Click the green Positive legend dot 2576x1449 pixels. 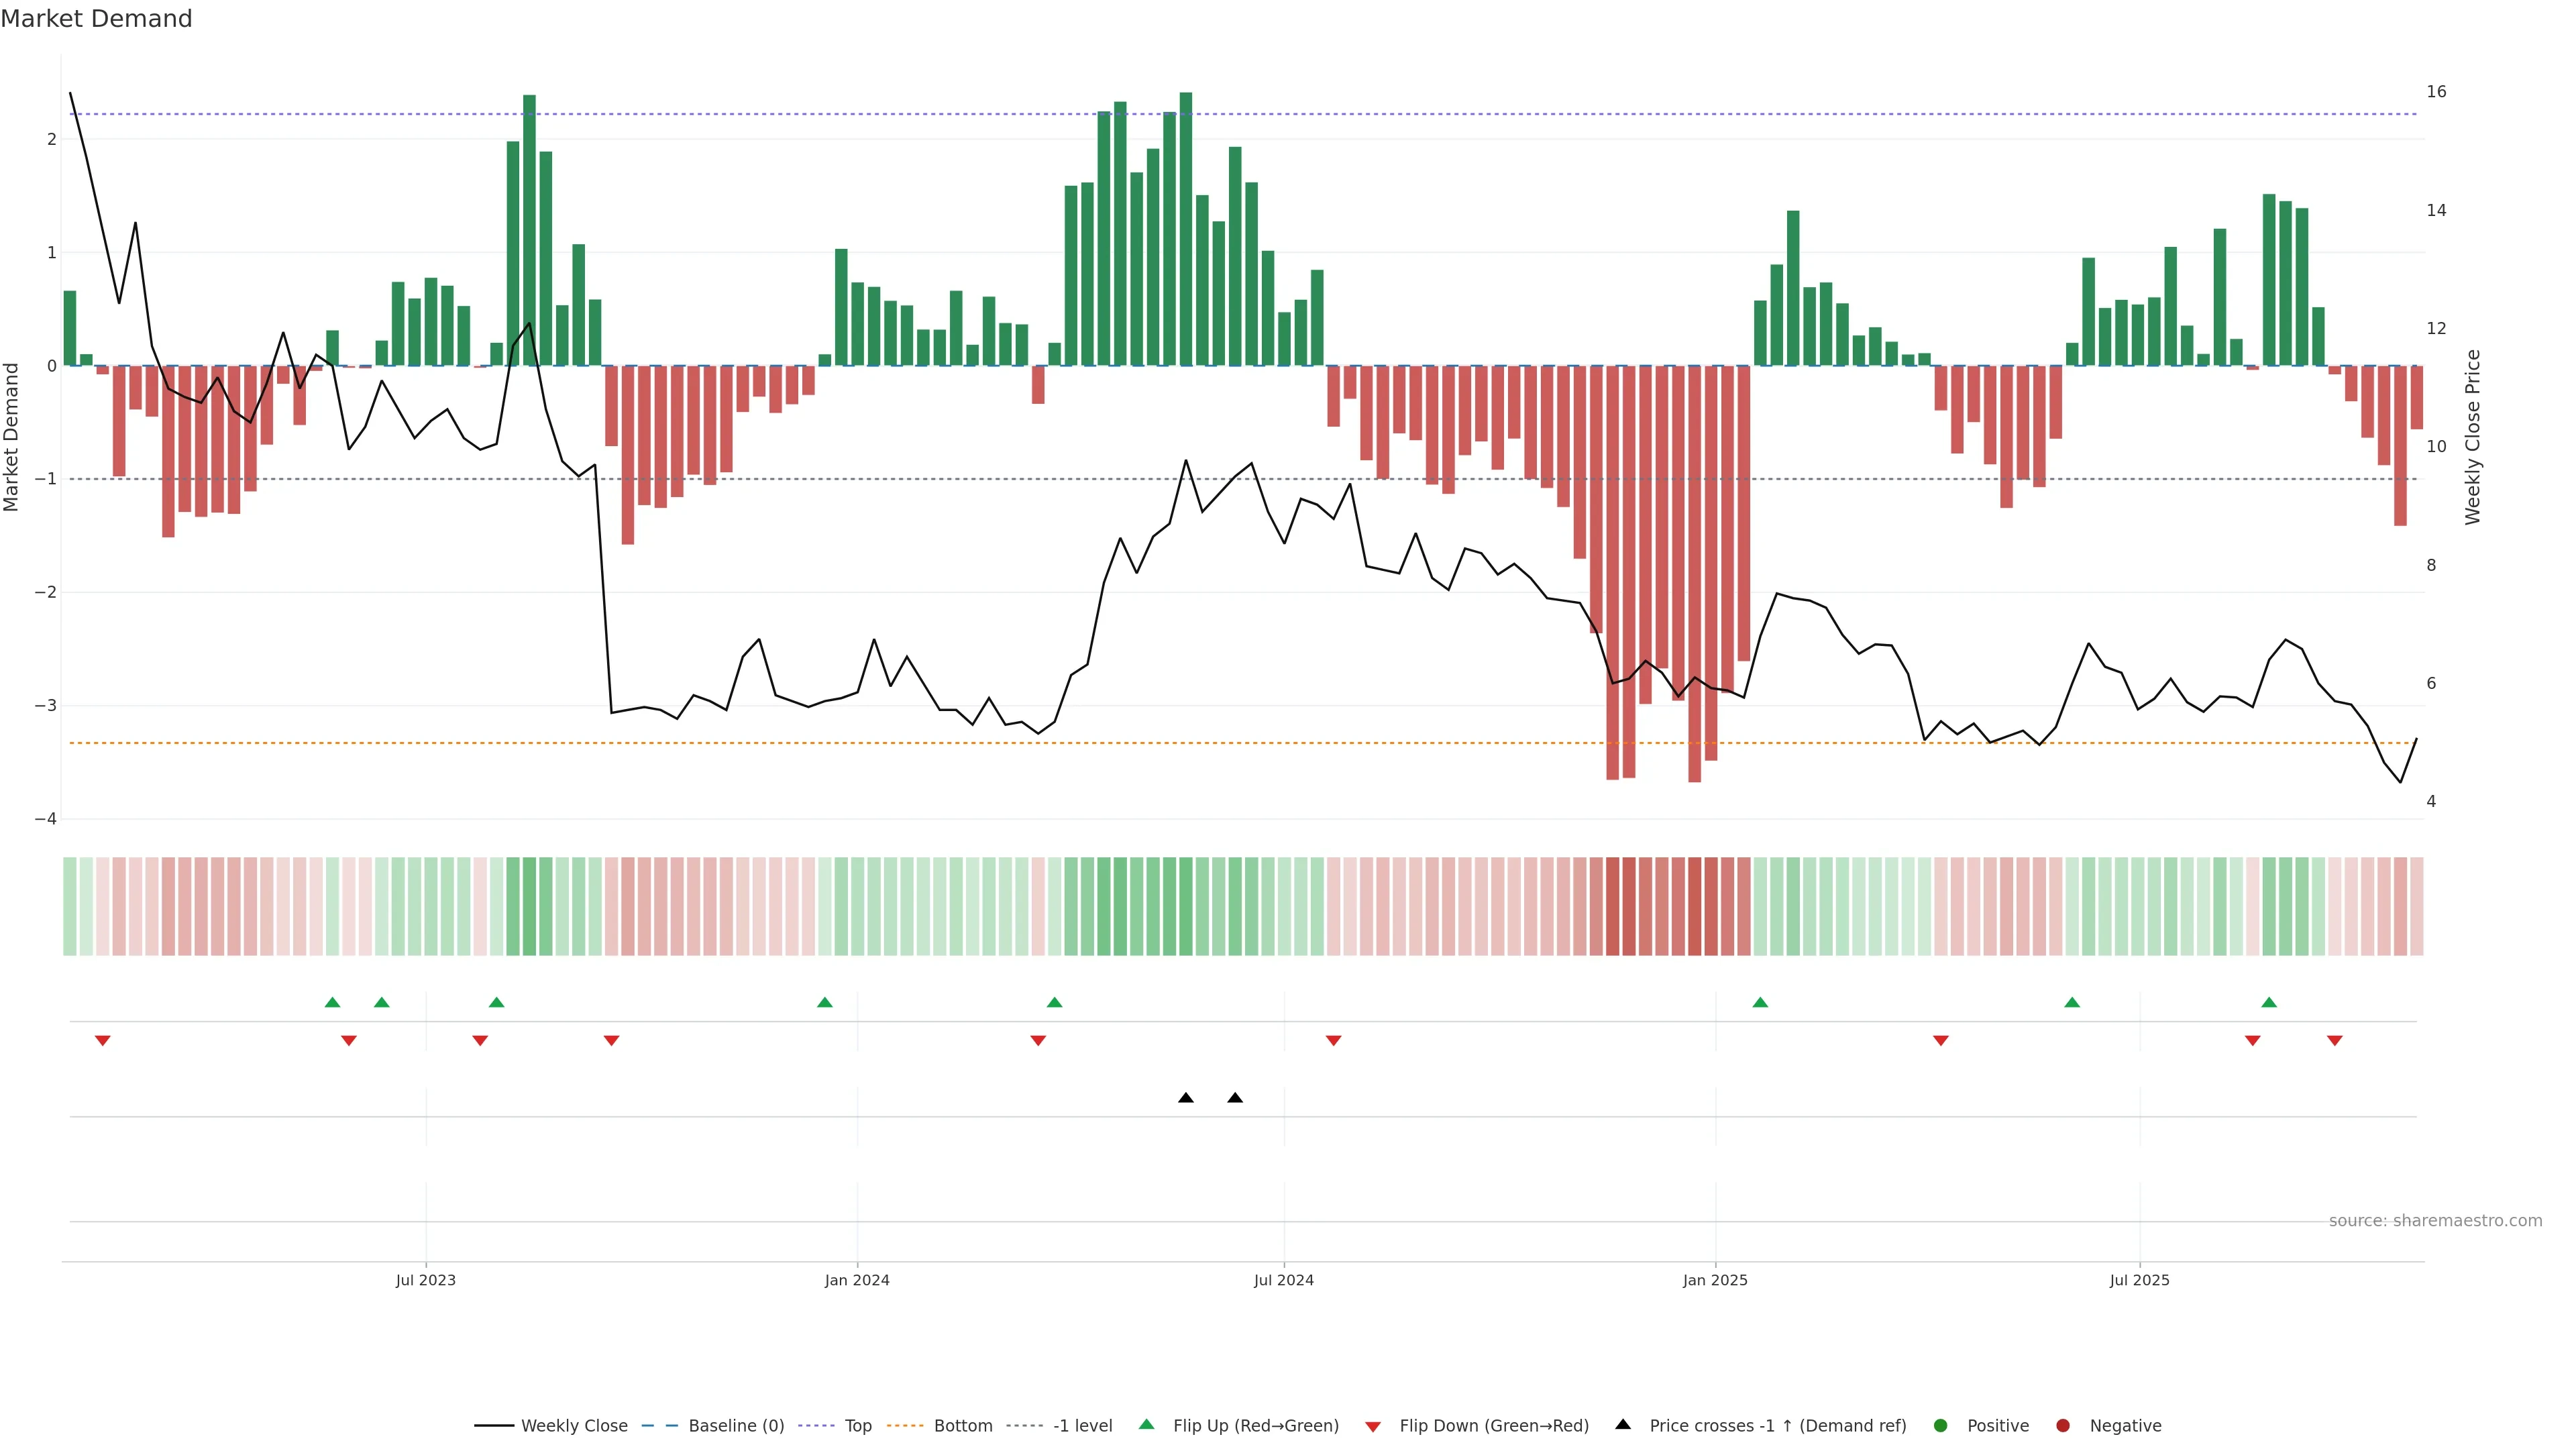1941,1425
